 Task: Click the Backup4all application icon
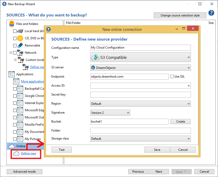coord(20,89)
